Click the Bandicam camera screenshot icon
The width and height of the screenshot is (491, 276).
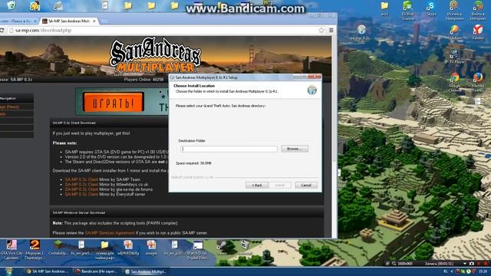[x=472, y=264]
